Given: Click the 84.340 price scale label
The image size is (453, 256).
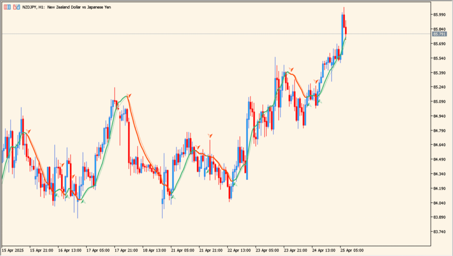Looking at the screenshot, I should coord(439,174).
